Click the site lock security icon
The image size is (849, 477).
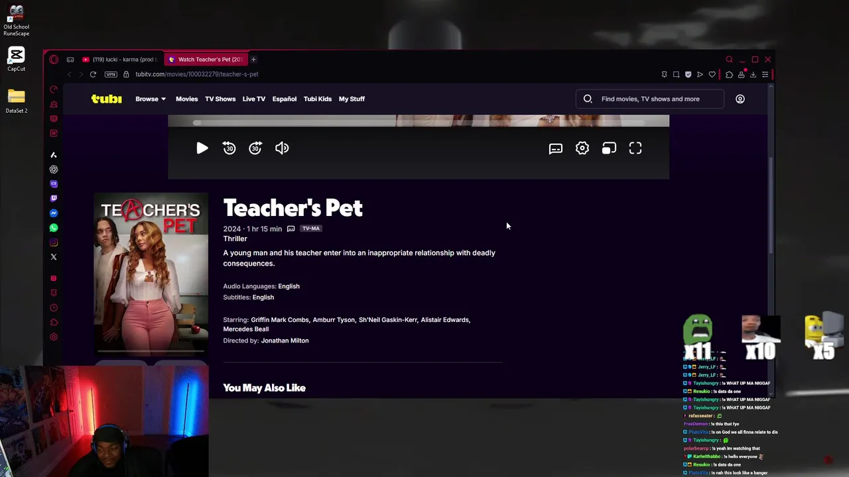point(126,74)
